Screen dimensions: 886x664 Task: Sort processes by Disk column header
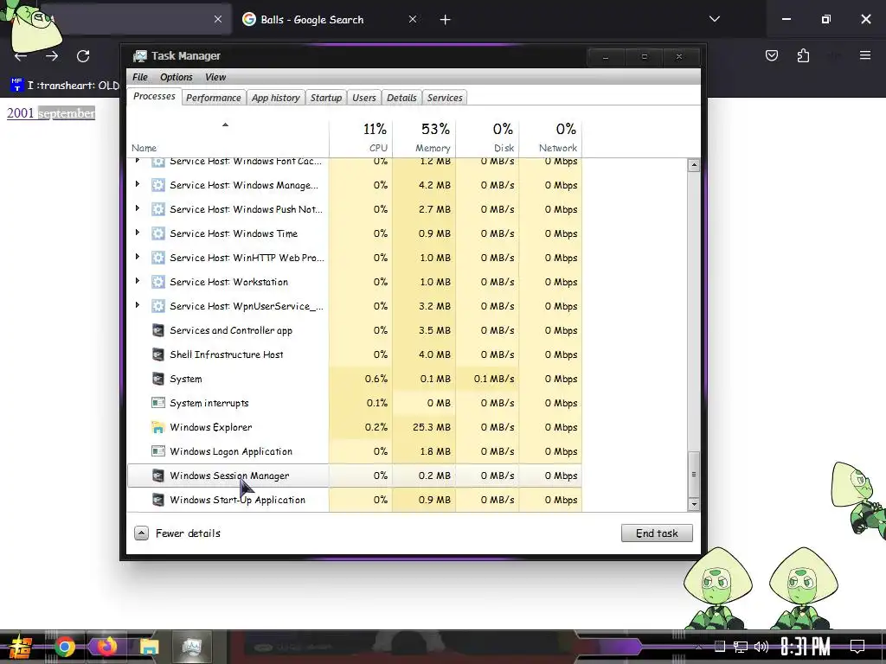[x=487, y=137]
